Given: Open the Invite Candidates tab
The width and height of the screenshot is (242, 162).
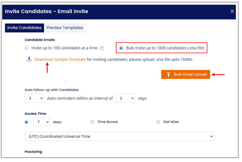Looking at the screenshot, I should [25, 28].
